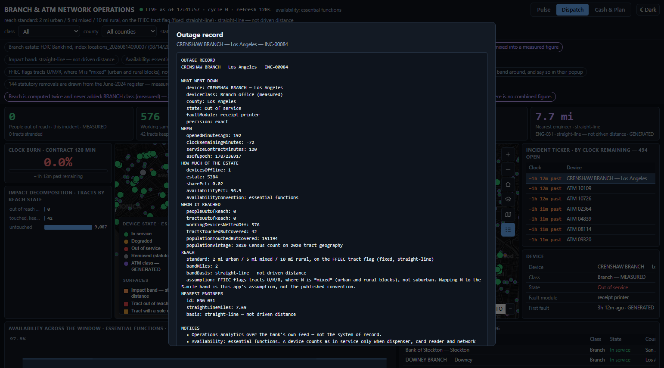
Task: Click the people out of reach 0 figure
Action: tap(12, 117)
